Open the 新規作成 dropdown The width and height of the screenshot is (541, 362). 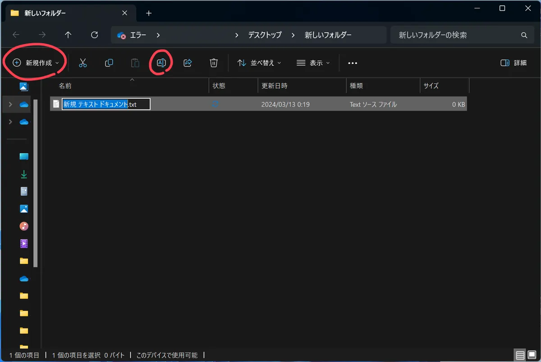pos(36,63)
